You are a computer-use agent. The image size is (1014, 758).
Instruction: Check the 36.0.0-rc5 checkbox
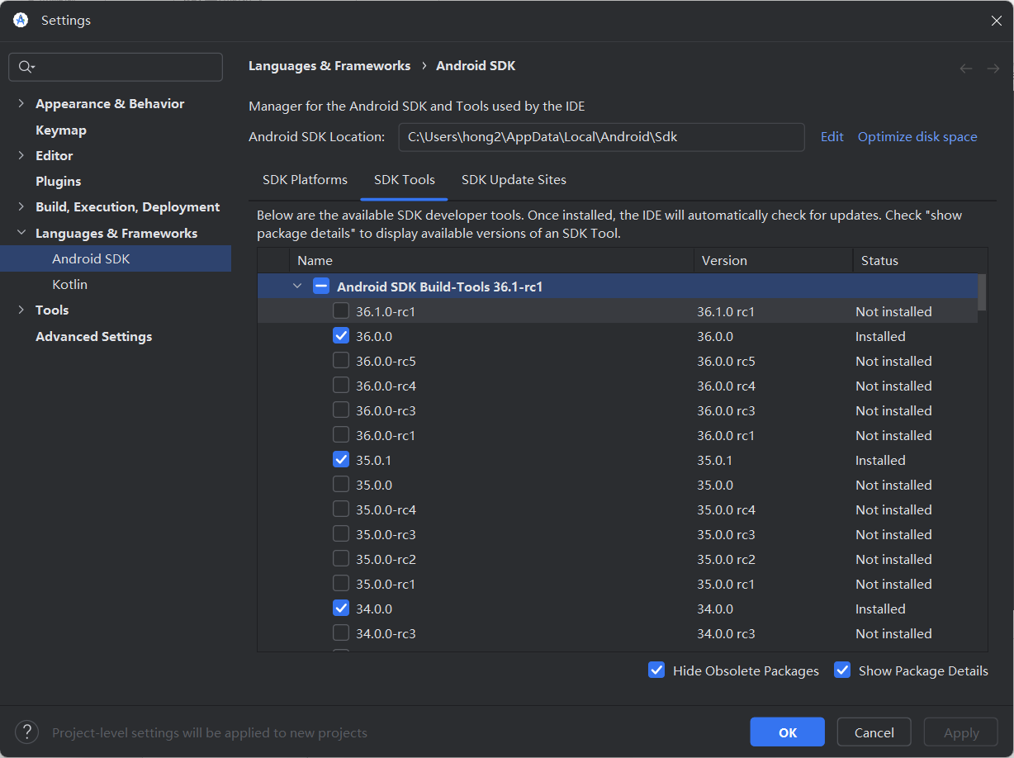[341, 361]
